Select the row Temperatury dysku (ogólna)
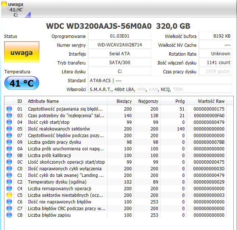This screenshot has width=237, height=230. tap(116, 182)
